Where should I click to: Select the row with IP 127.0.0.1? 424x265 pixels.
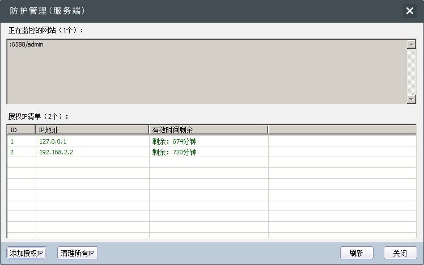(x=56, y=141)
